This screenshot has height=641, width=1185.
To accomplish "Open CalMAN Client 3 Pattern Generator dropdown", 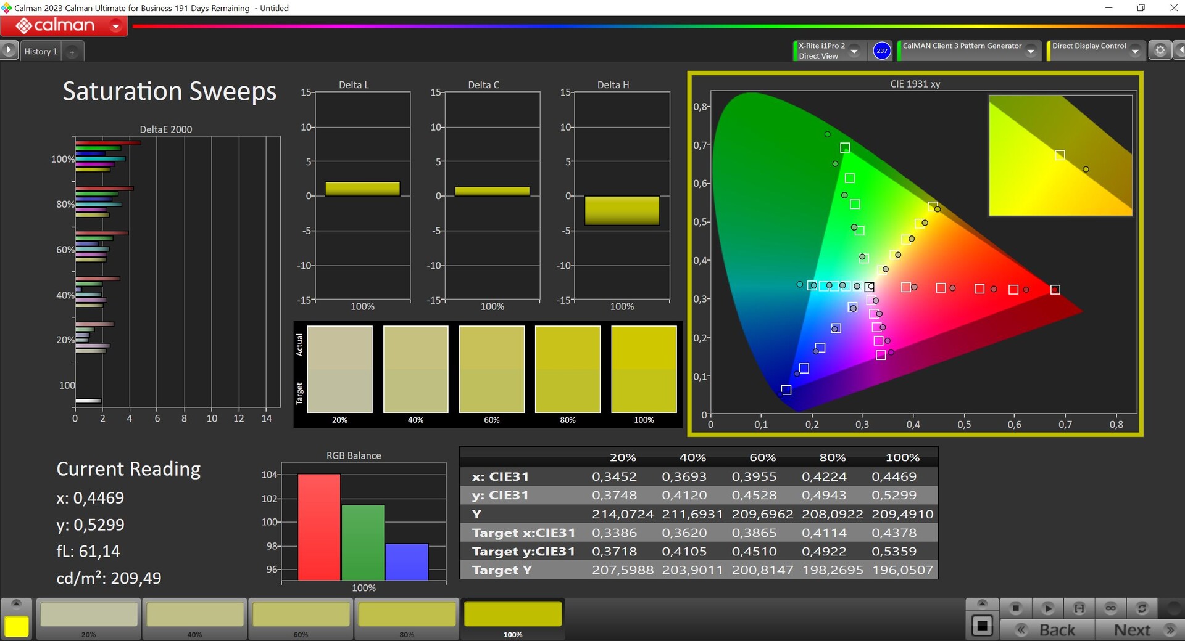I will click(1031, 51).
